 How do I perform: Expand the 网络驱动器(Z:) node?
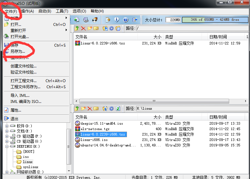7,172
